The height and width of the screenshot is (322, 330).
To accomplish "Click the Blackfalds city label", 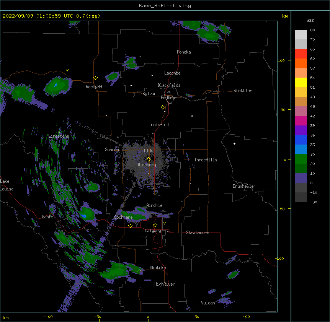I will pos(169,85).
